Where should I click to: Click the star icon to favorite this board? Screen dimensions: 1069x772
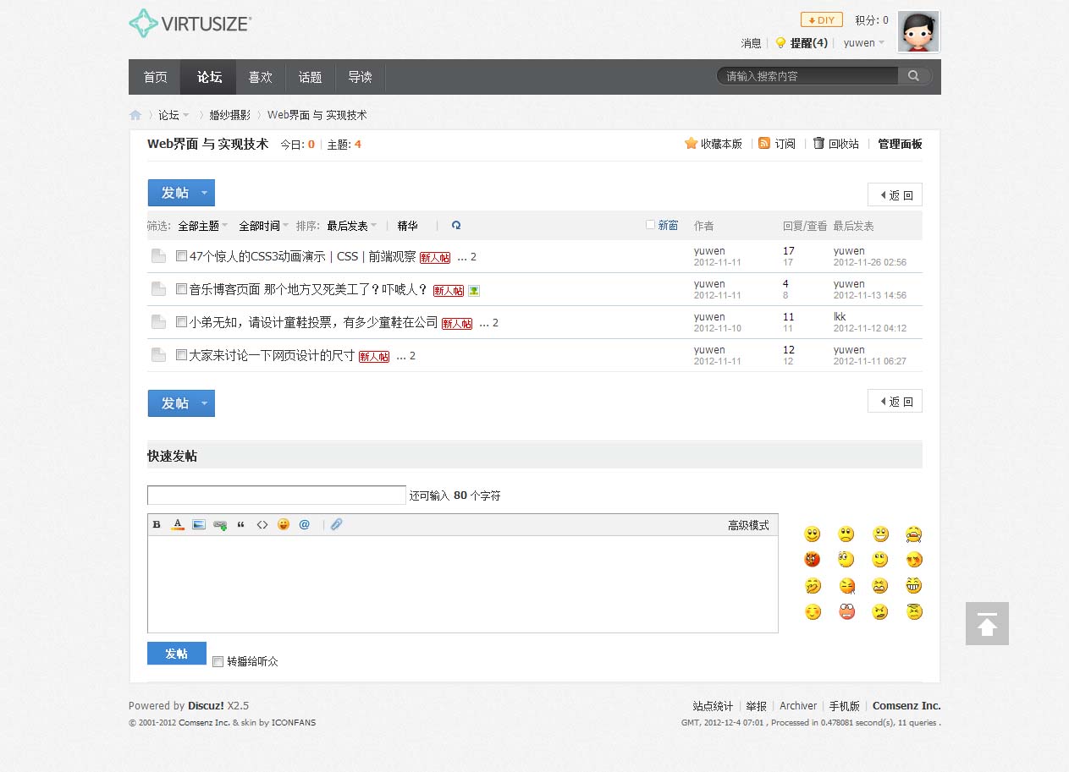691,144
